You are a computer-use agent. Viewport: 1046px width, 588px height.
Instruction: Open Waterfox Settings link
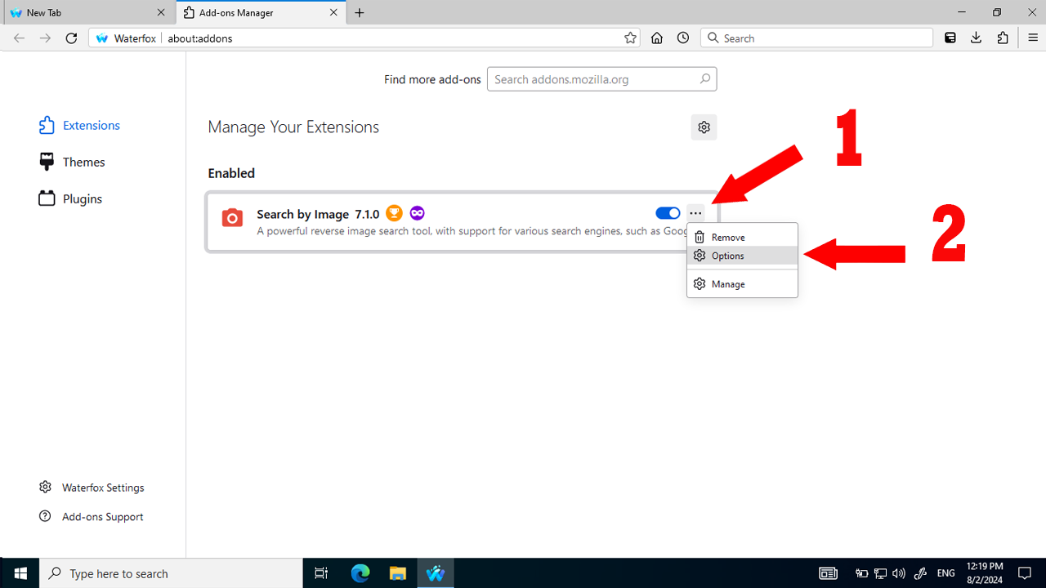pos(92,488)
